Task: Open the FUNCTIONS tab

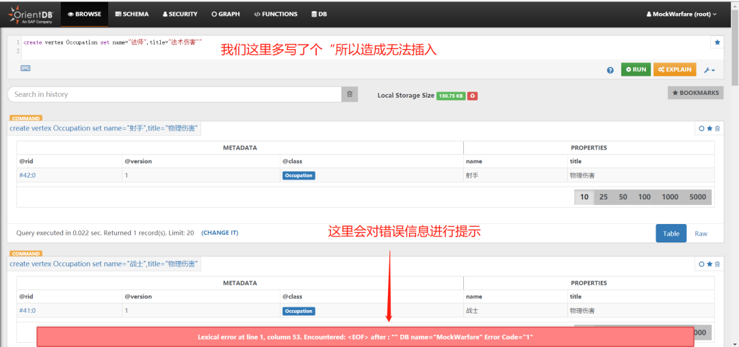Action: tap(276, 14)
